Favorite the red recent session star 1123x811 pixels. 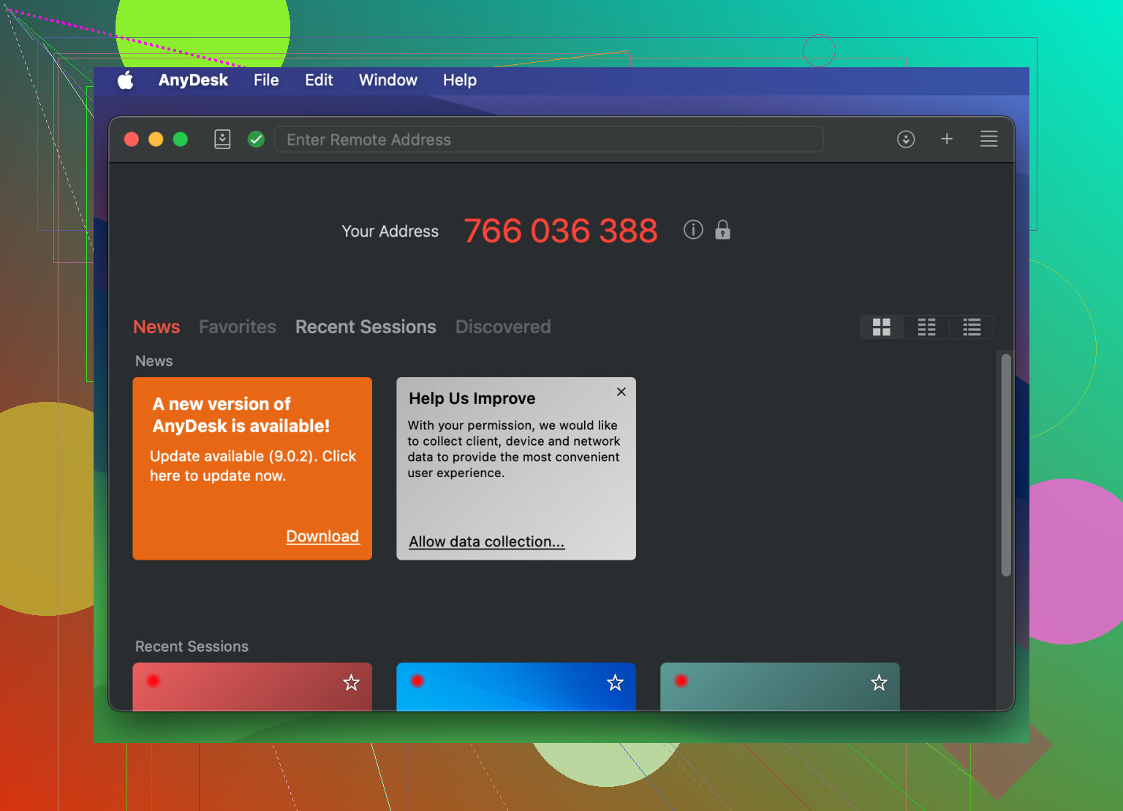point(352,682)
